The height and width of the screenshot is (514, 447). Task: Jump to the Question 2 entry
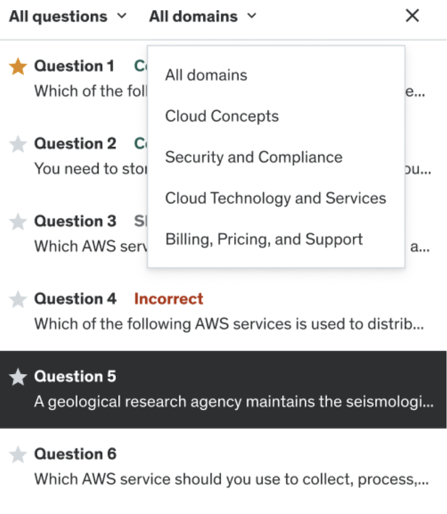pos(75,144)
